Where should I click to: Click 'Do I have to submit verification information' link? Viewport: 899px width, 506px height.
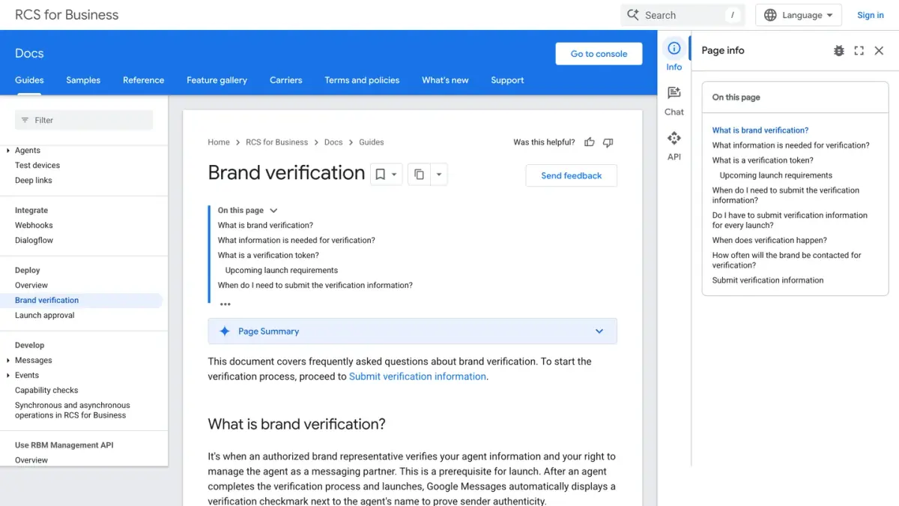790,220
